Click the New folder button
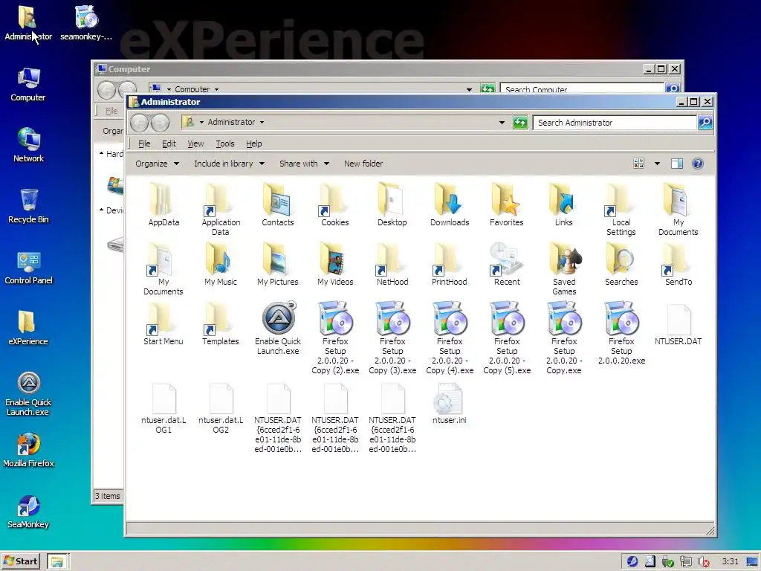 [x=363, y=164]
